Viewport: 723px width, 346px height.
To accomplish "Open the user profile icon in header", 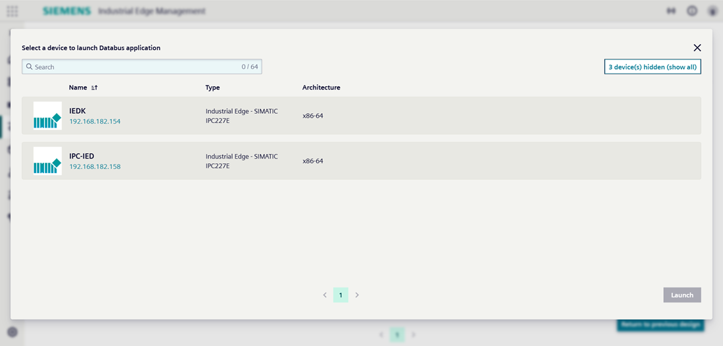I will 712,11.
